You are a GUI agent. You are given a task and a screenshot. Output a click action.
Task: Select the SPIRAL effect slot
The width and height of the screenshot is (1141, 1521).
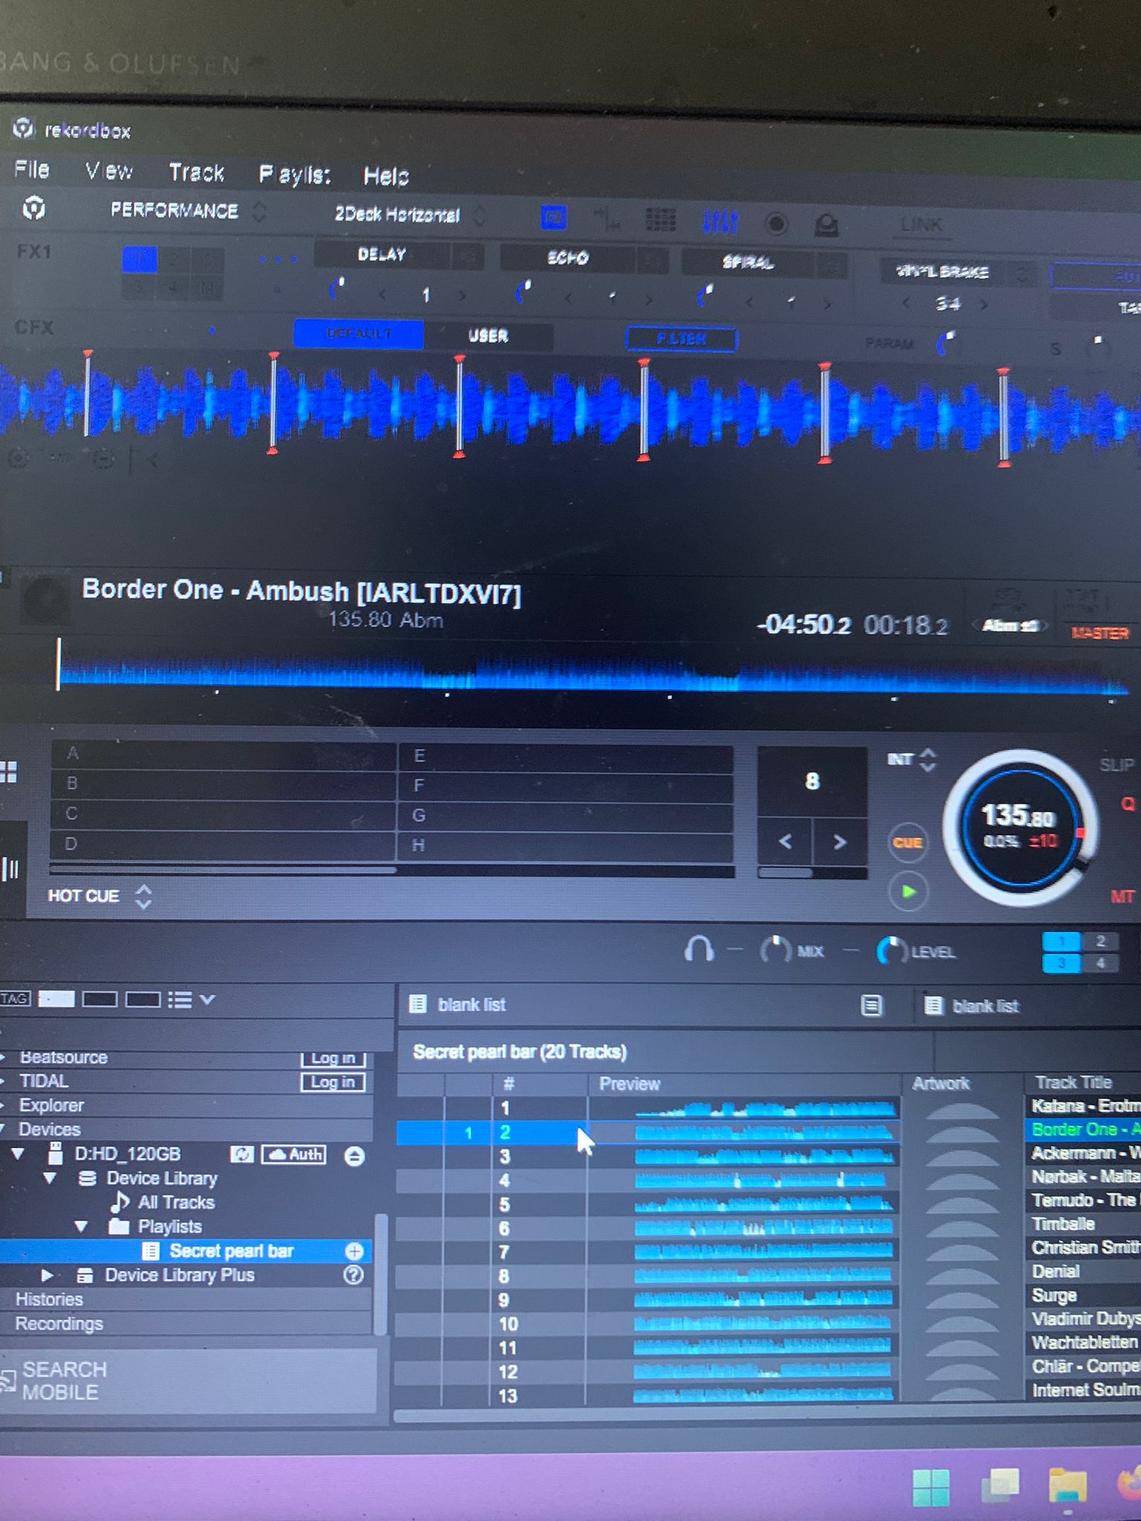[747, 262]
